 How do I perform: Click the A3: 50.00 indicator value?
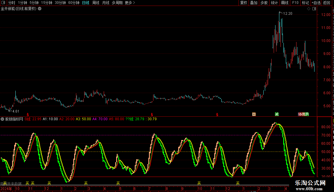pos(83,119)
